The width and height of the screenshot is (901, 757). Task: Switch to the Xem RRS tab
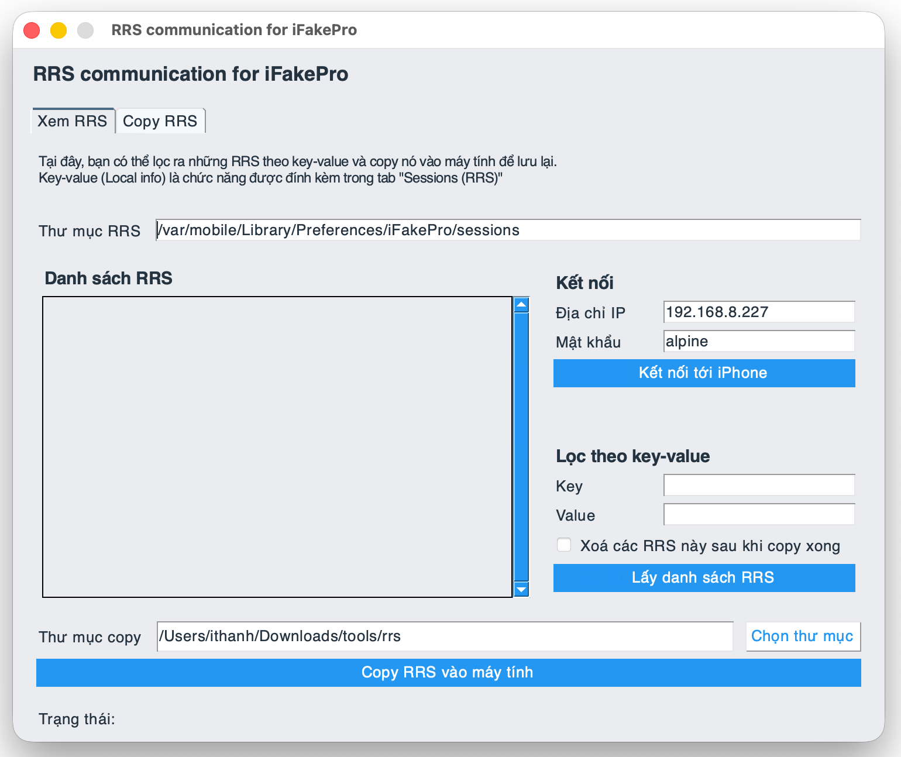tap(73, 121)
